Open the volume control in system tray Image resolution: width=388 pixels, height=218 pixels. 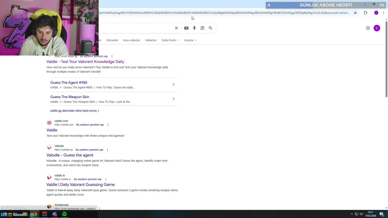(362, 214)
